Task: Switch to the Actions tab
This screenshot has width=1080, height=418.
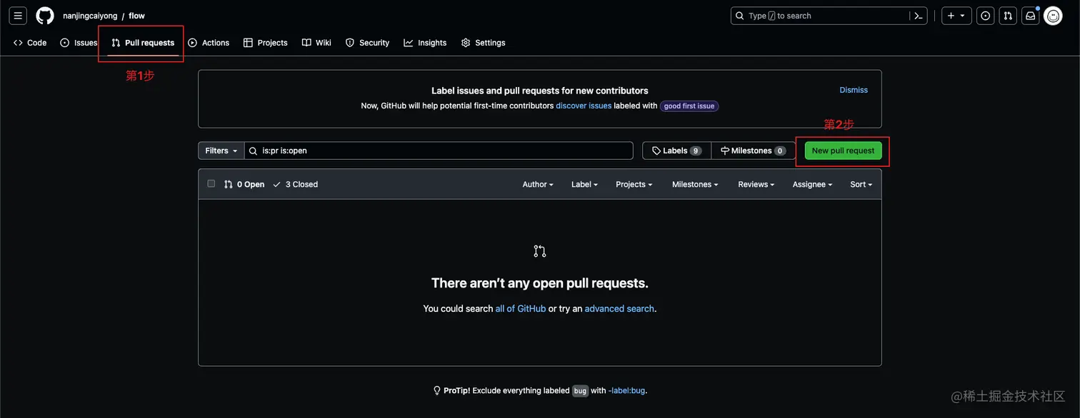Action: [209, 43]
